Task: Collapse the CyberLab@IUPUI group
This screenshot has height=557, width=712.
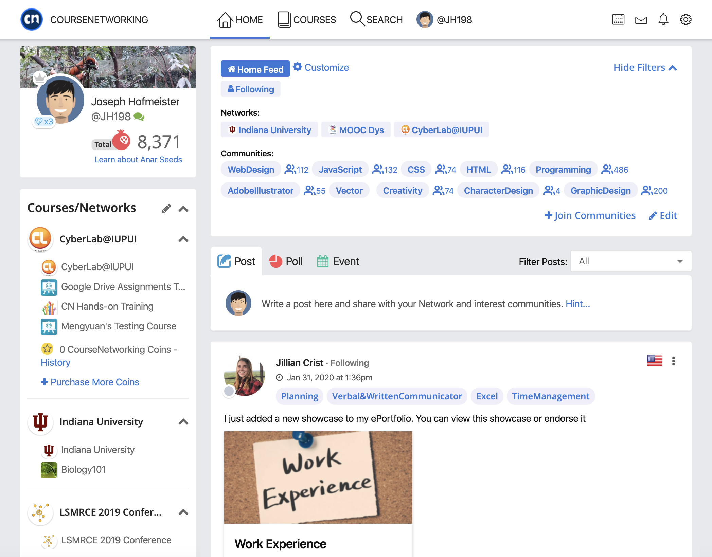Action: [183, 239]
